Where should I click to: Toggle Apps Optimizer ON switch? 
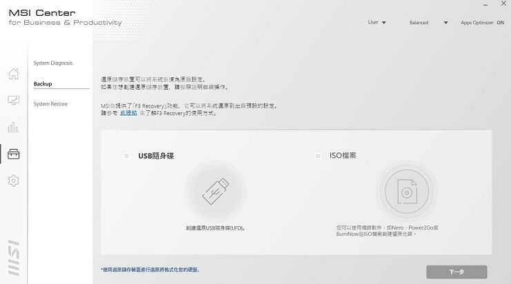tap(500, 23)
